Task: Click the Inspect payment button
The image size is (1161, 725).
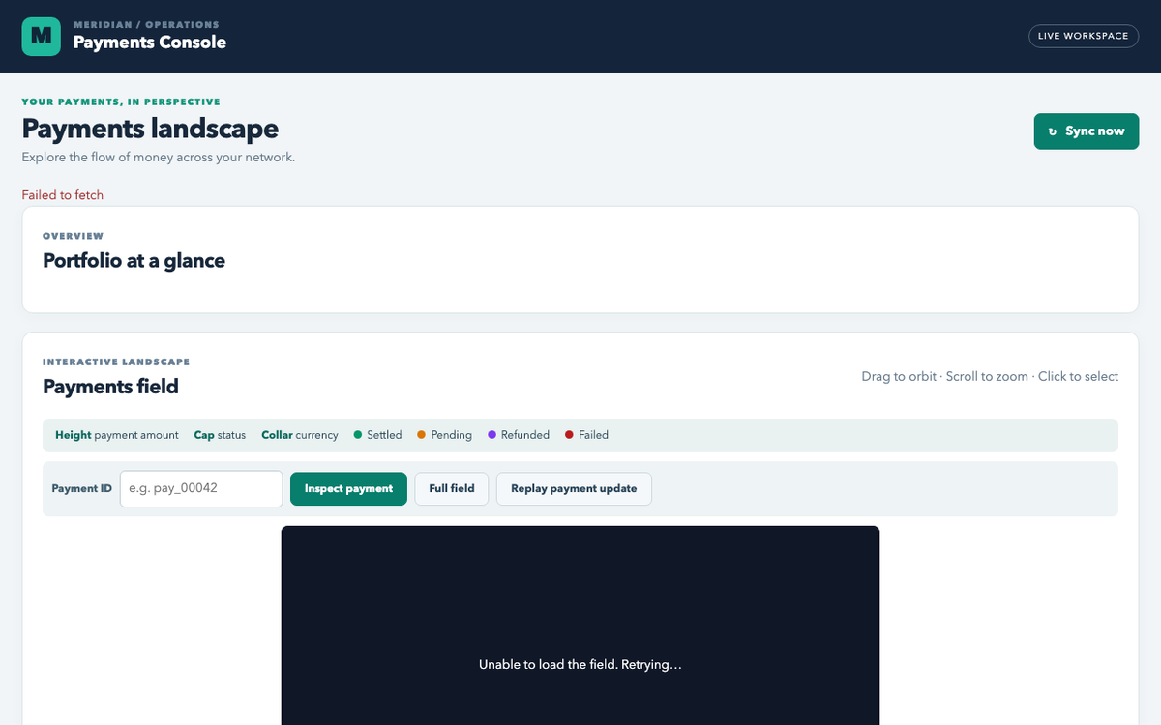Action: [x=348, y=489]
